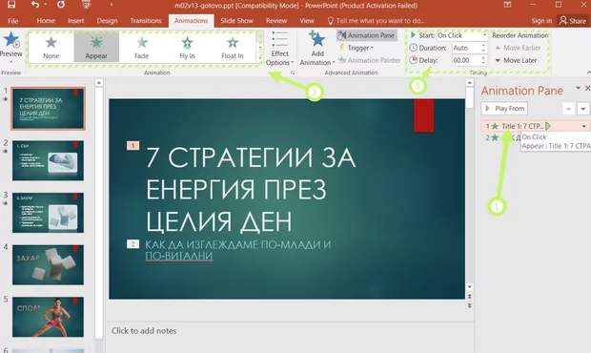Click Play From in Animation Pane
This screenshot has height=353, width=591.
coord(504,109)
